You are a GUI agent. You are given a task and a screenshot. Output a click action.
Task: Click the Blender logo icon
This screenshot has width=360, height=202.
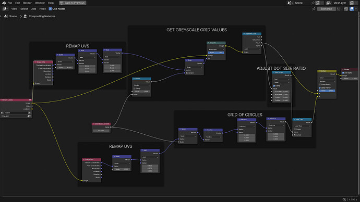pos(4,3)
